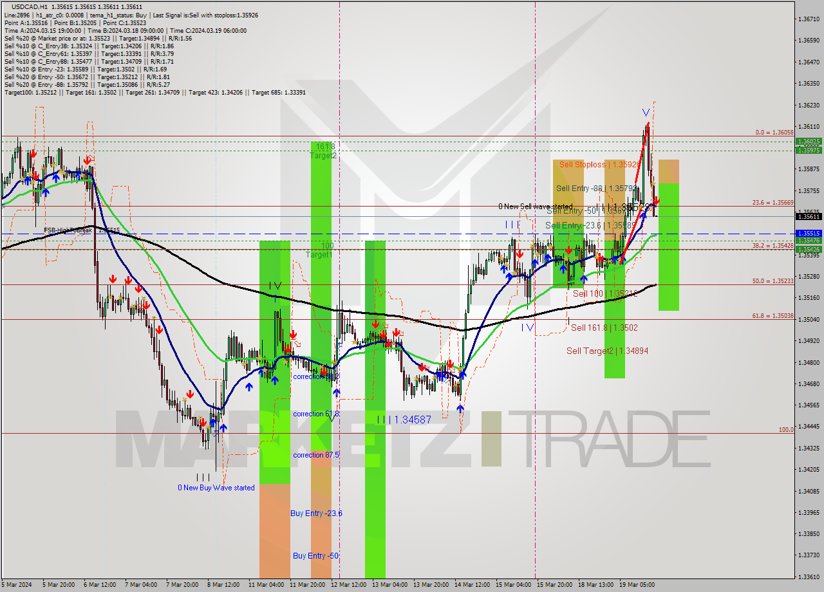Click the '161.8 Target2' label
Viewport: 824px width, 592px height.
pyautogui.click(x=323, y=151)
